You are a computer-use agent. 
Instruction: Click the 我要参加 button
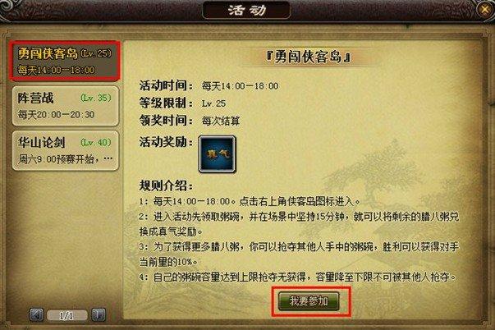tap(309, 301)
